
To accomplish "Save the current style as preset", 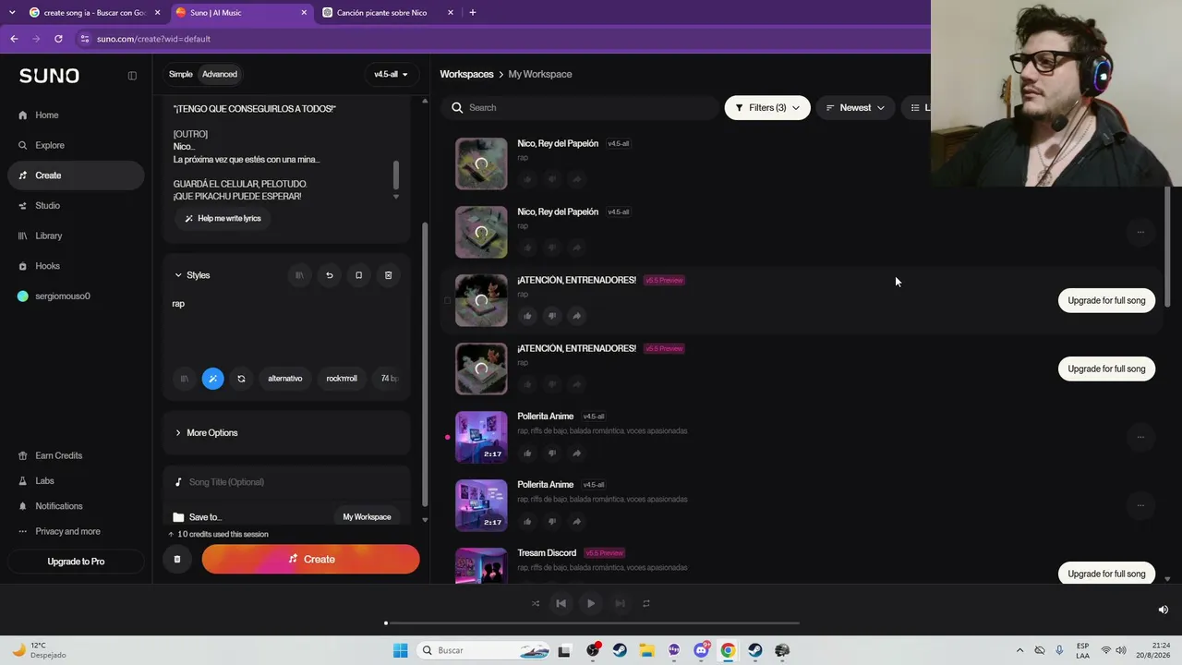I will [x=358, y=275].
